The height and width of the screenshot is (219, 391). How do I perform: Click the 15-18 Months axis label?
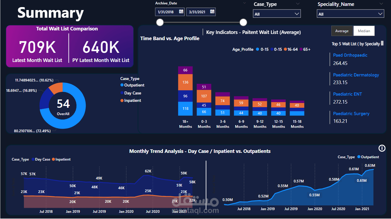click(x=297, y=124)
